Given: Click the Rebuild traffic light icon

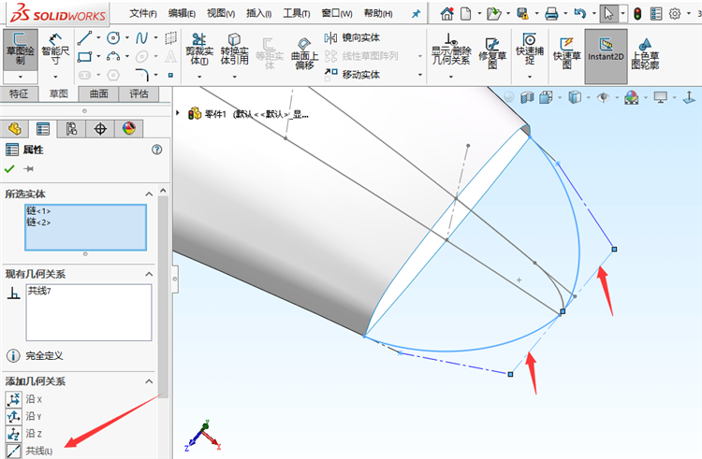Looking at the screenshot, I should click(637, 14).
